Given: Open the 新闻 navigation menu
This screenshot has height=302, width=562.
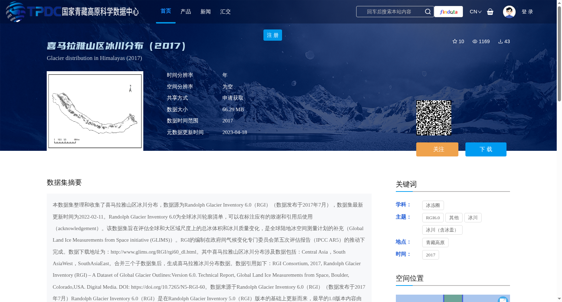Looking at the screenshot, I should tap(205, 12).
